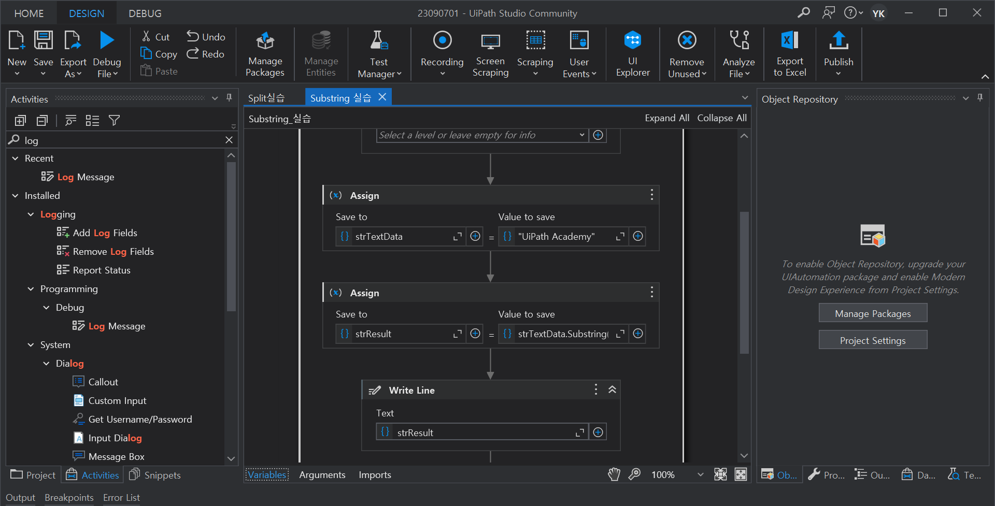Screen dimensions: 995x506
Task: Collapse the Write Line activity
Action: [x=612, y=389]
